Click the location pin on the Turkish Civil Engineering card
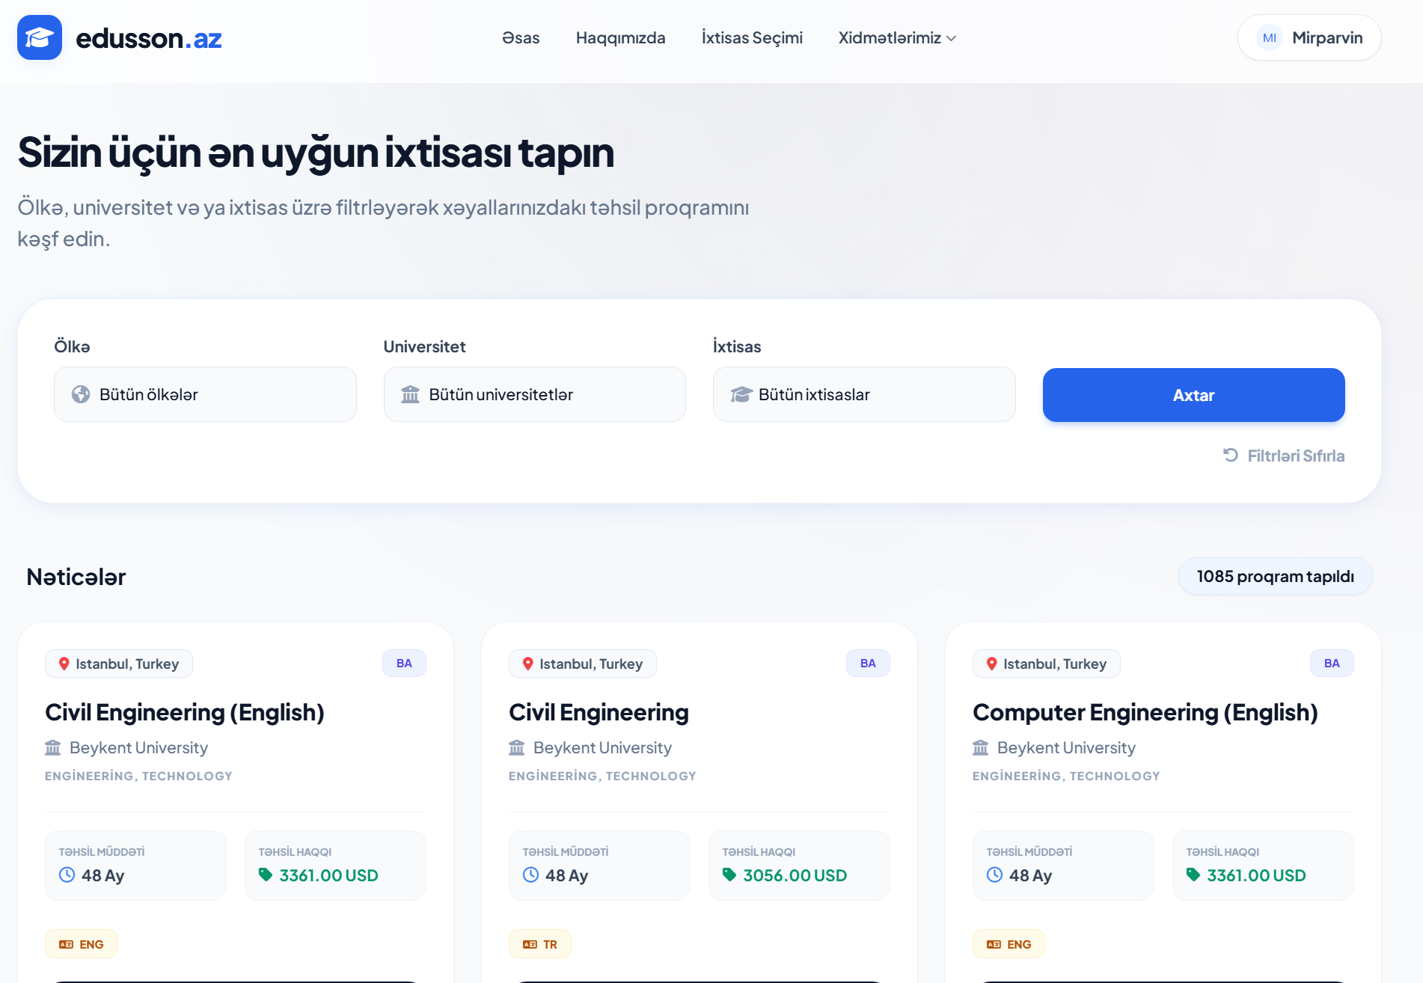1423x983 pixels. (528, 664)
